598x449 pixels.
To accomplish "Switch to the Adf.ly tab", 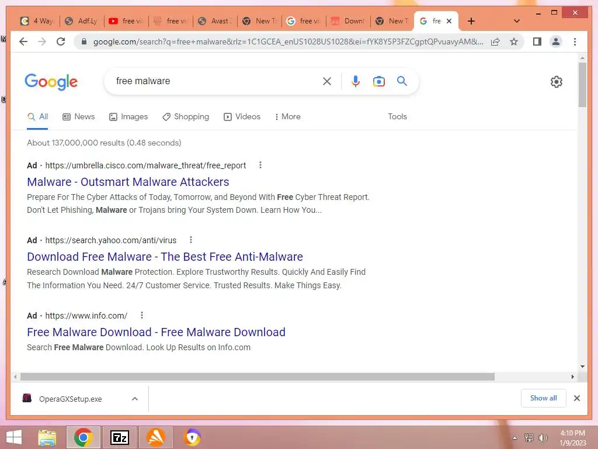I will [x=81, y=21].
